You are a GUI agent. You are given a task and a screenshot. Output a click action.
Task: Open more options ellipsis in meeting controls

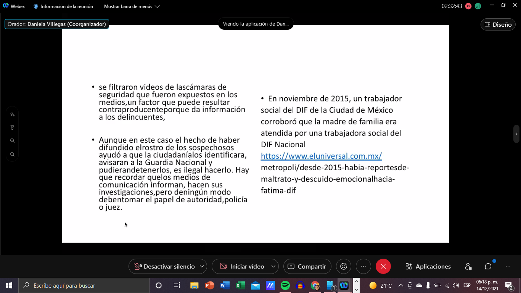point(363,266)
